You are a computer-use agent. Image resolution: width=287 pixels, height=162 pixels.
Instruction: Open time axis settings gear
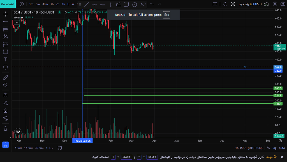click(280, 141)
